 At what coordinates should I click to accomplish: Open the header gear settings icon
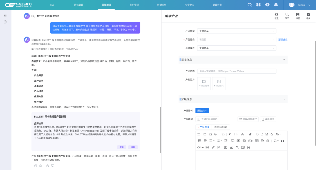pyautogui.click(x=267, y=5)
